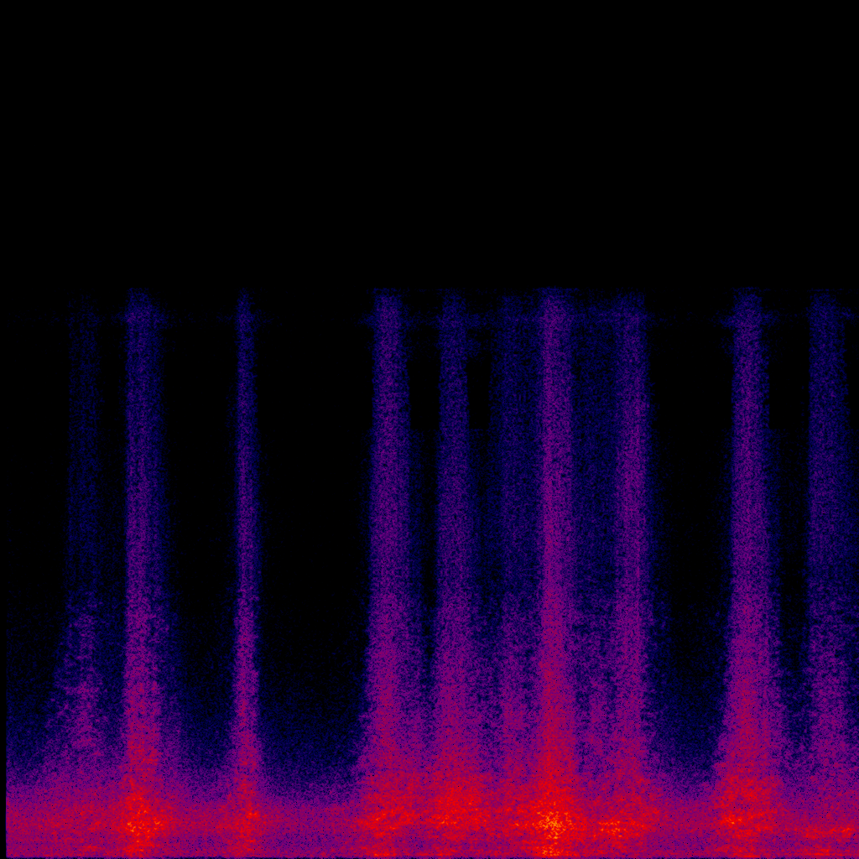Click the red base of the narrow third burst
The width and height of the screenshot is (859, 859).
245,818
